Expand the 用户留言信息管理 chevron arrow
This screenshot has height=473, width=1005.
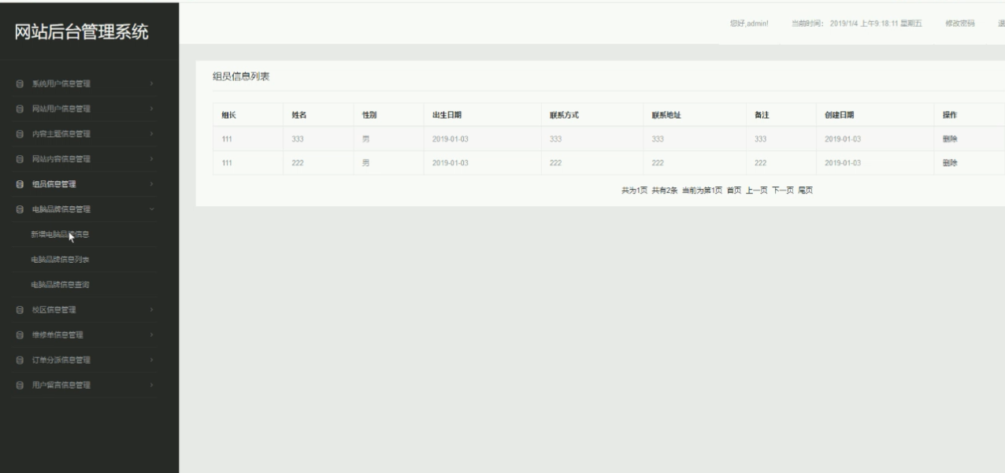[151, 385]
